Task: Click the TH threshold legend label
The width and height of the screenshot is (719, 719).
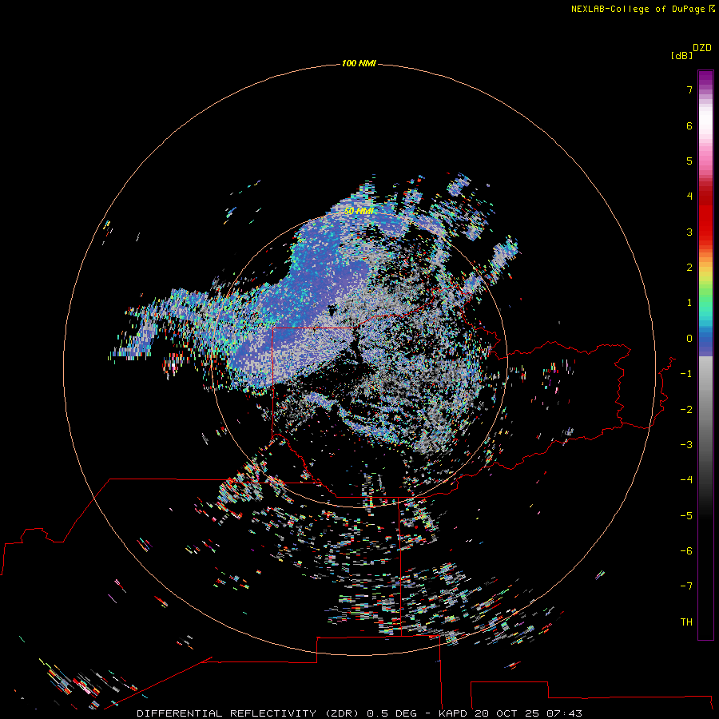Action: (686, 622)
